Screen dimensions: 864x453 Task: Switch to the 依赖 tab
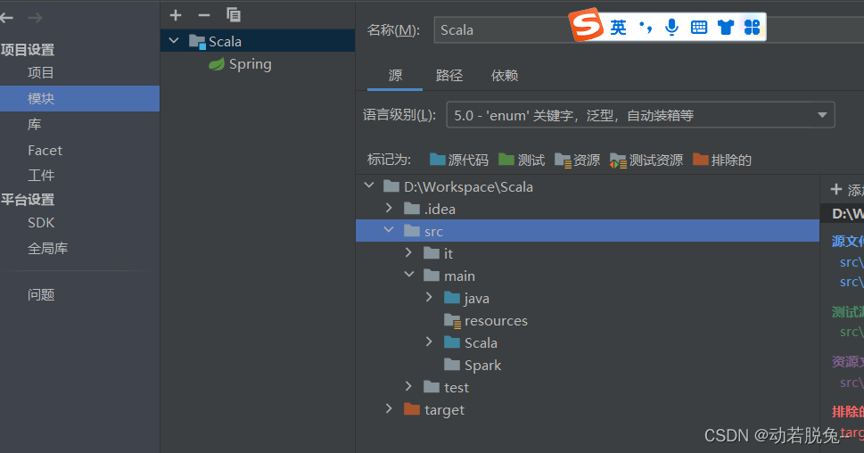click(x=504, y=76)
